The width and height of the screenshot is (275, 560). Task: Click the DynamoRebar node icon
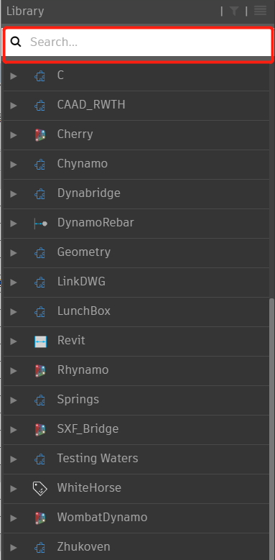coord(40,224)
